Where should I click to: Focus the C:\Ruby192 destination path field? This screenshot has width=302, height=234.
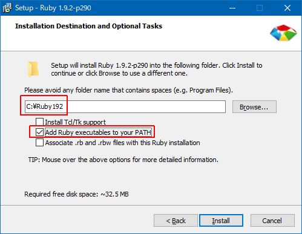point(125,106)
